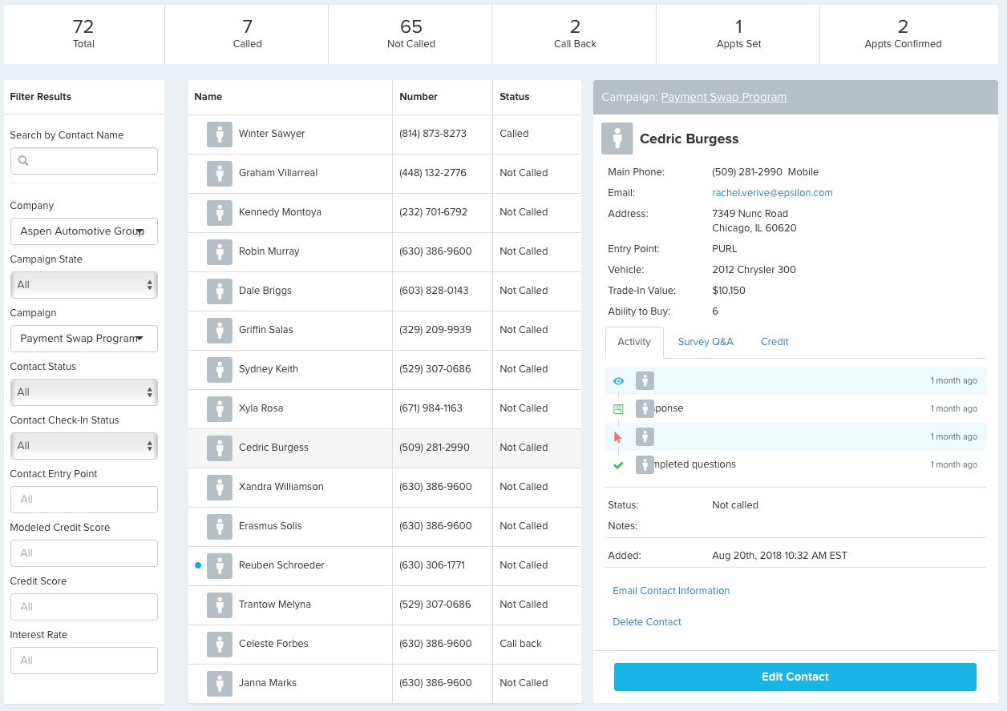Click the red cursor activity icon

point(617,437)
